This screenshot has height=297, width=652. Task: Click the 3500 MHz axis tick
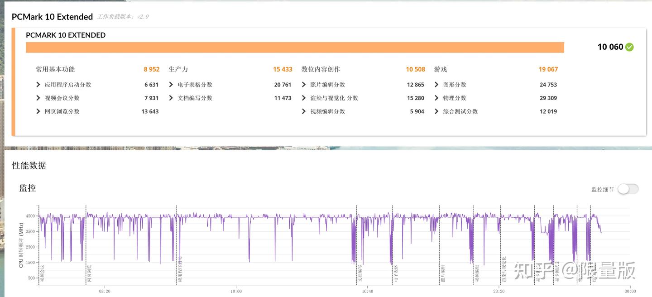tap(30, 231)
